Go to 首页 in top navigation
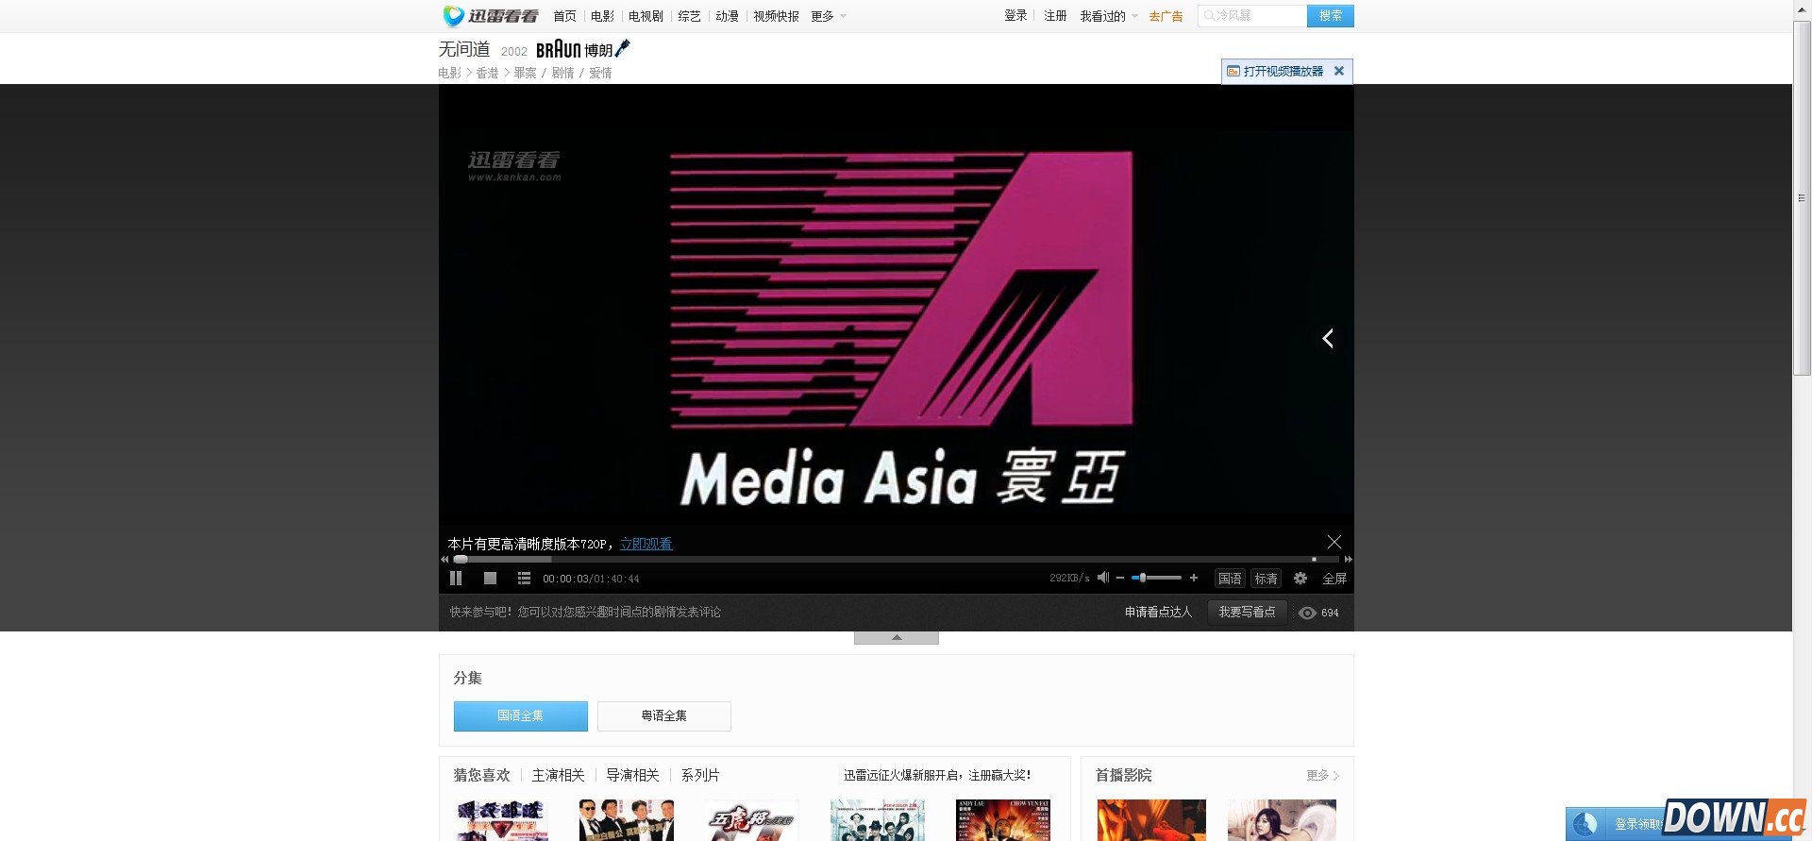Viewport: 1812px width, 841px height. pyautogui.click(x=564, y=16)
